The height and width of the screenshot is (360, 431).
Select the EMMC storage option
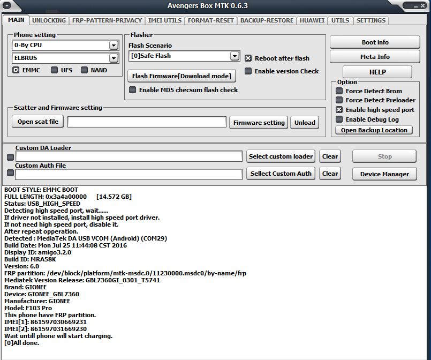click(x=26, y=70)
